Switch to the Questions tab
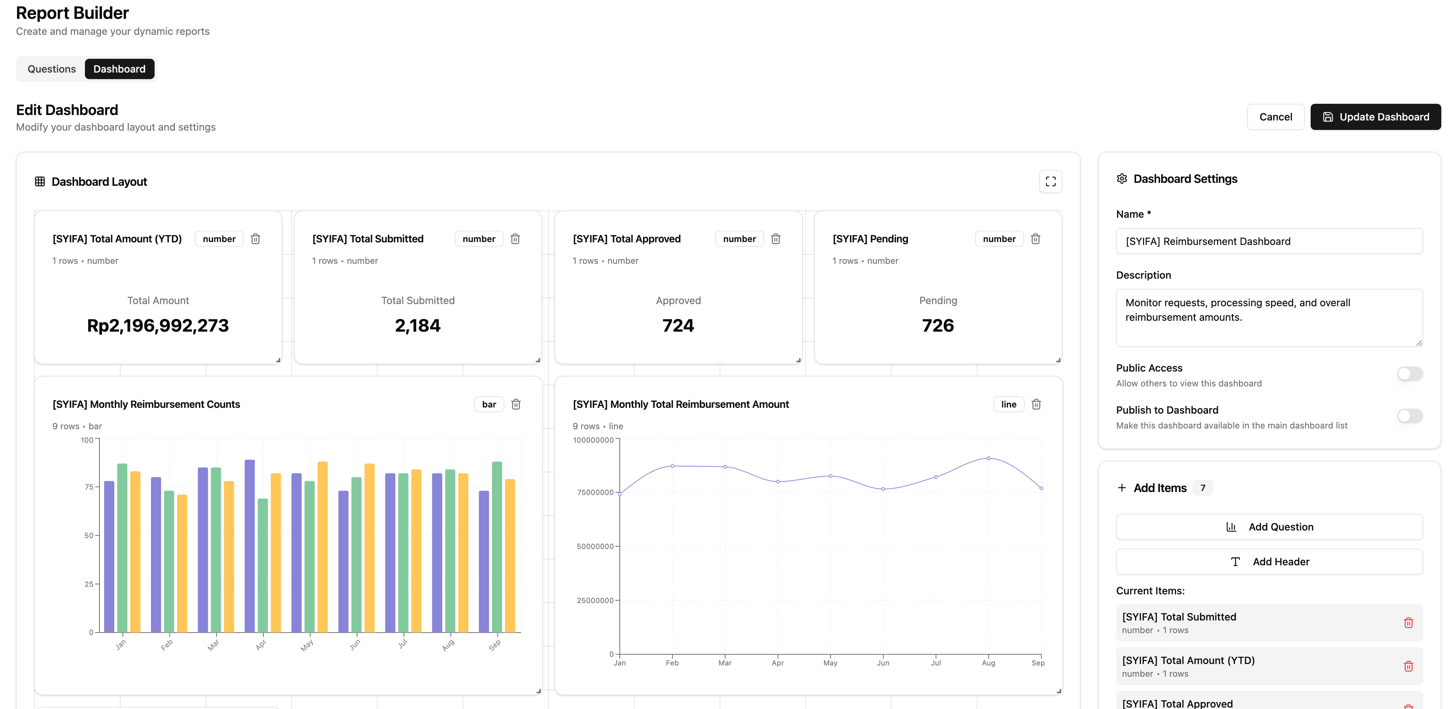Screen dimensions: 1450x709 pos(51,69)
